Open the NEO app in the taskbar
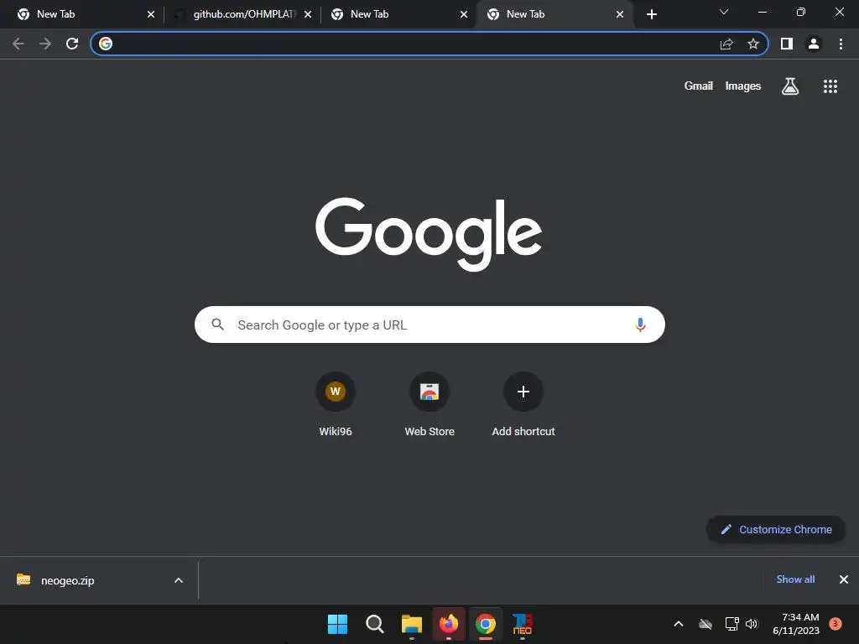859x644 pixels. 522,624
